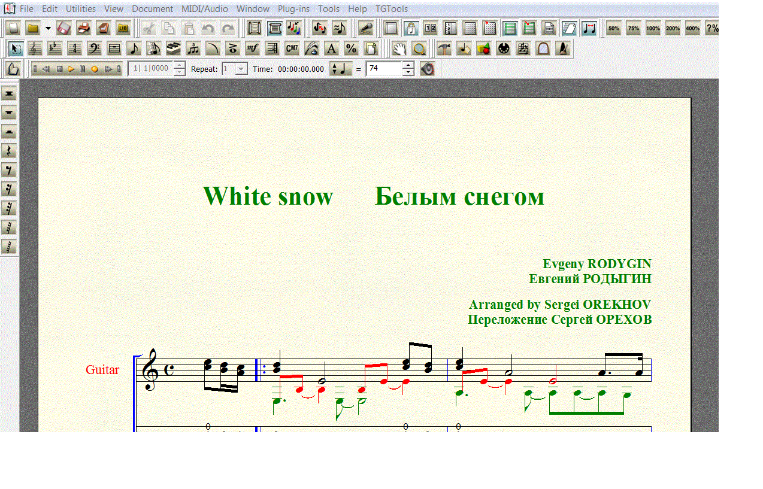Activate the Clef tool with bass clef

coord(94,49)
